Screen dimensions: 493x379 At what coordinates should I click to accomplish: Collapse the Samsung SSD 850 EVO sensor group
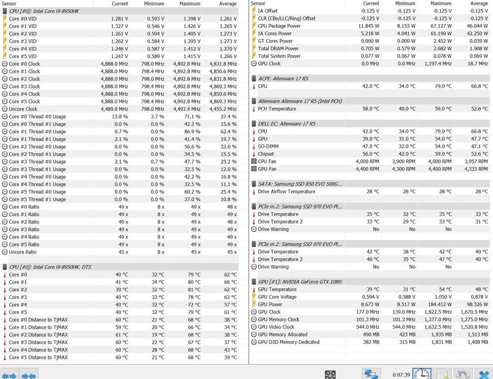point(253,184)
